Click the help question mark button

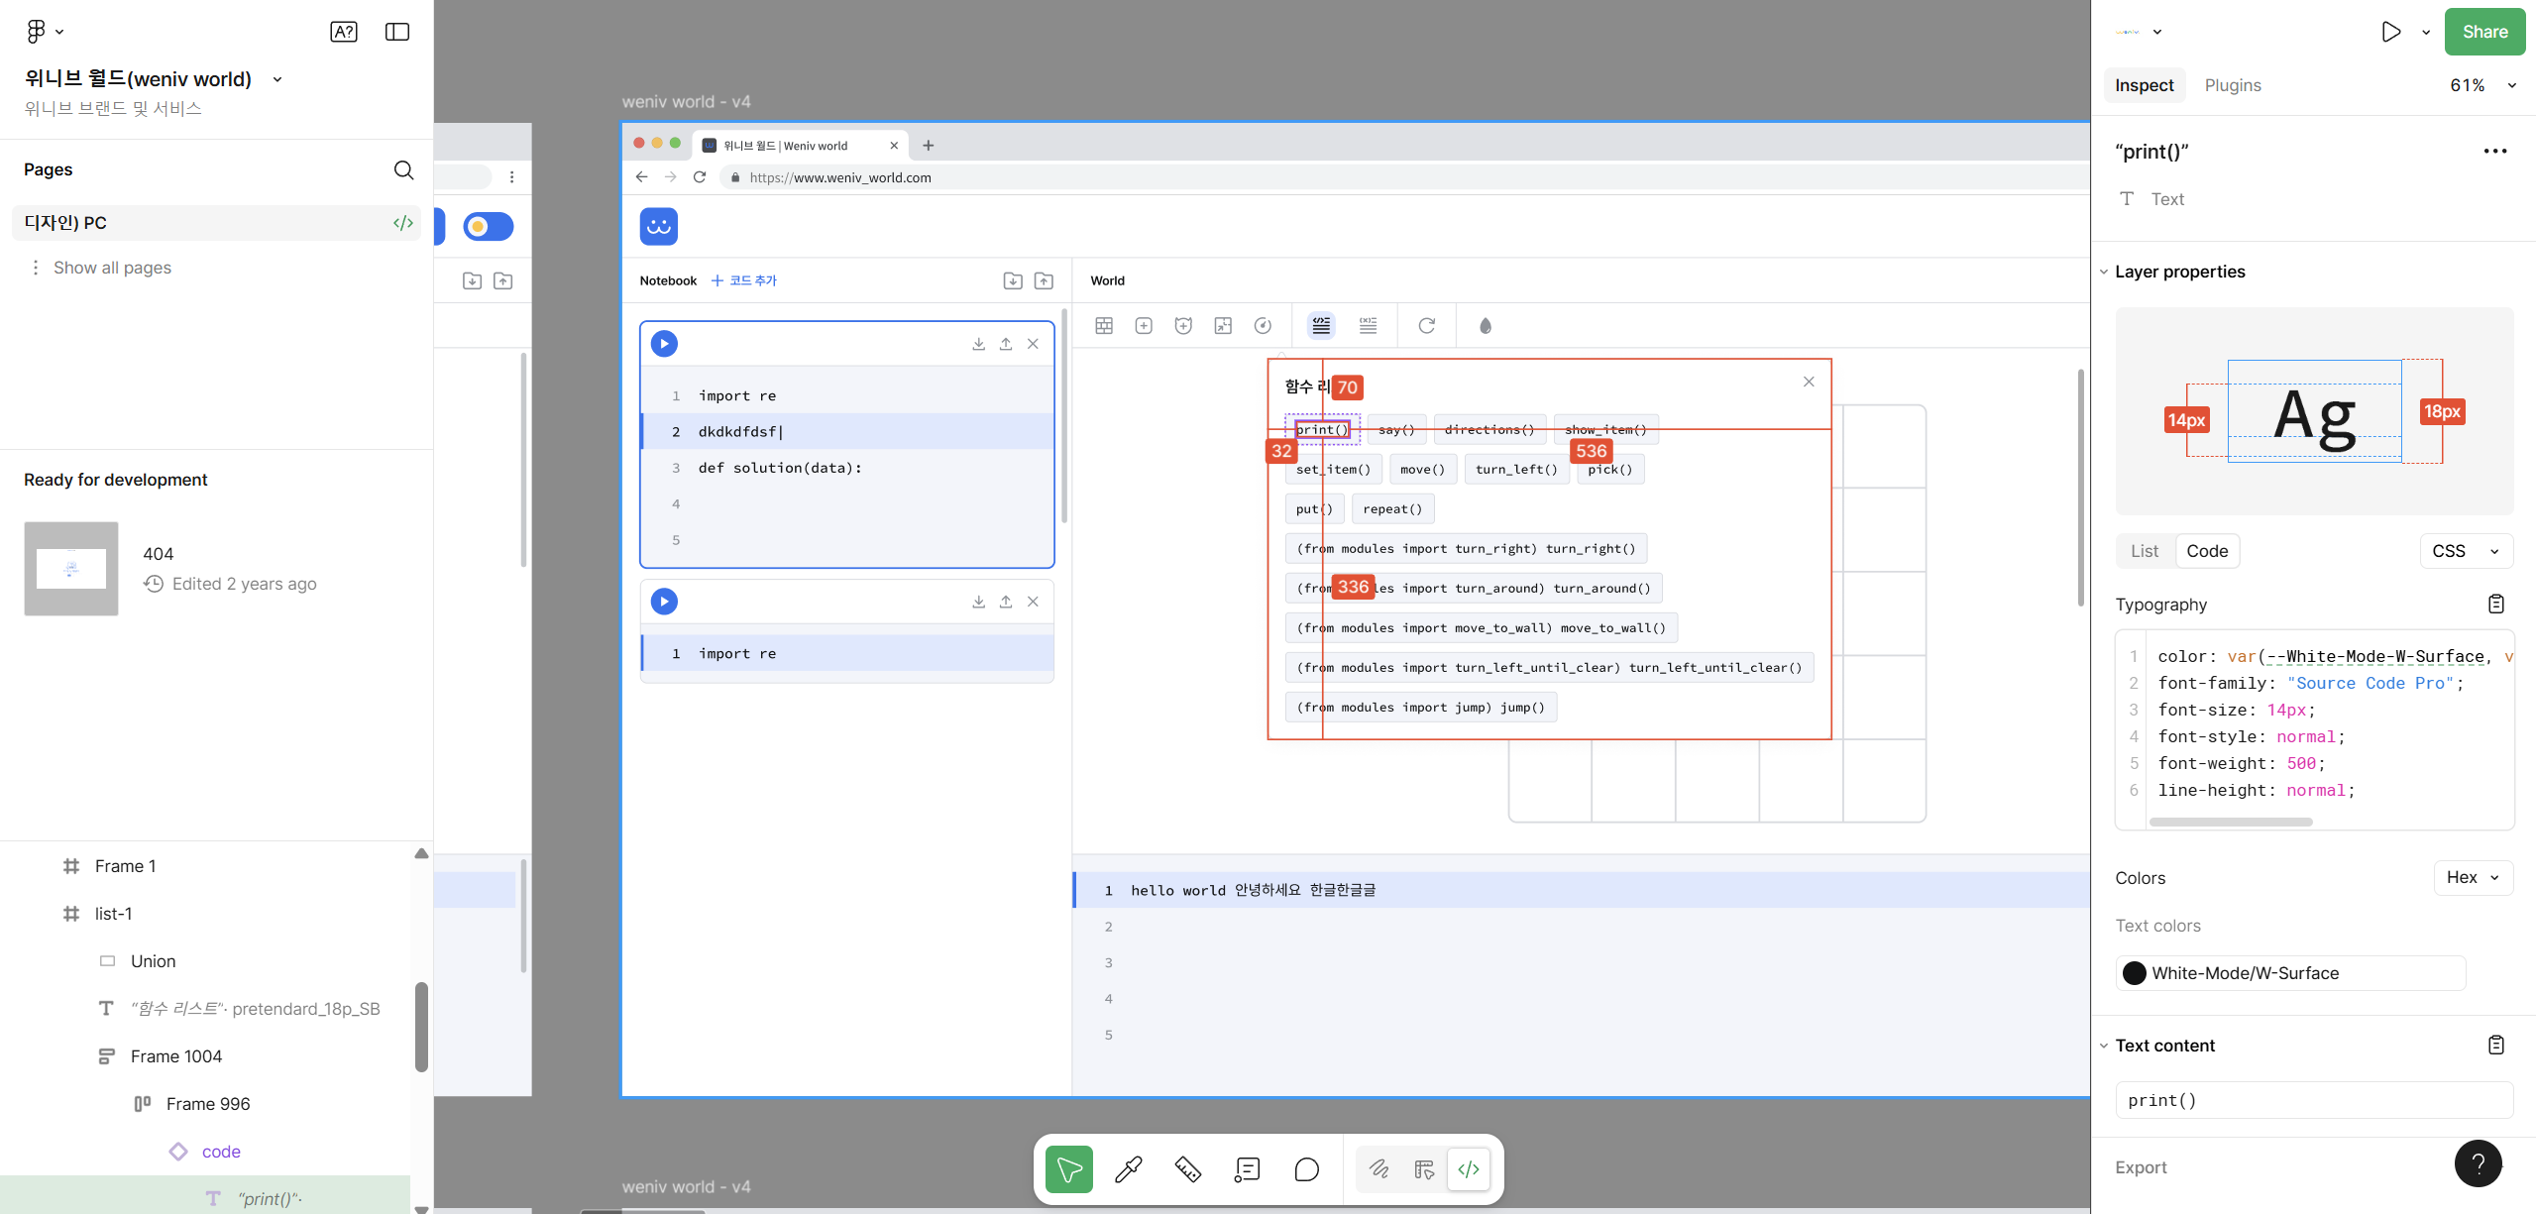click(x=2477, y=1163)
